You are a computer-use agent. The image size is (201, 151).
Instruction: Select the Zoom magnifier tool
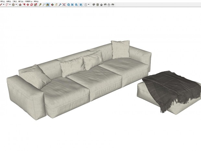60,5
